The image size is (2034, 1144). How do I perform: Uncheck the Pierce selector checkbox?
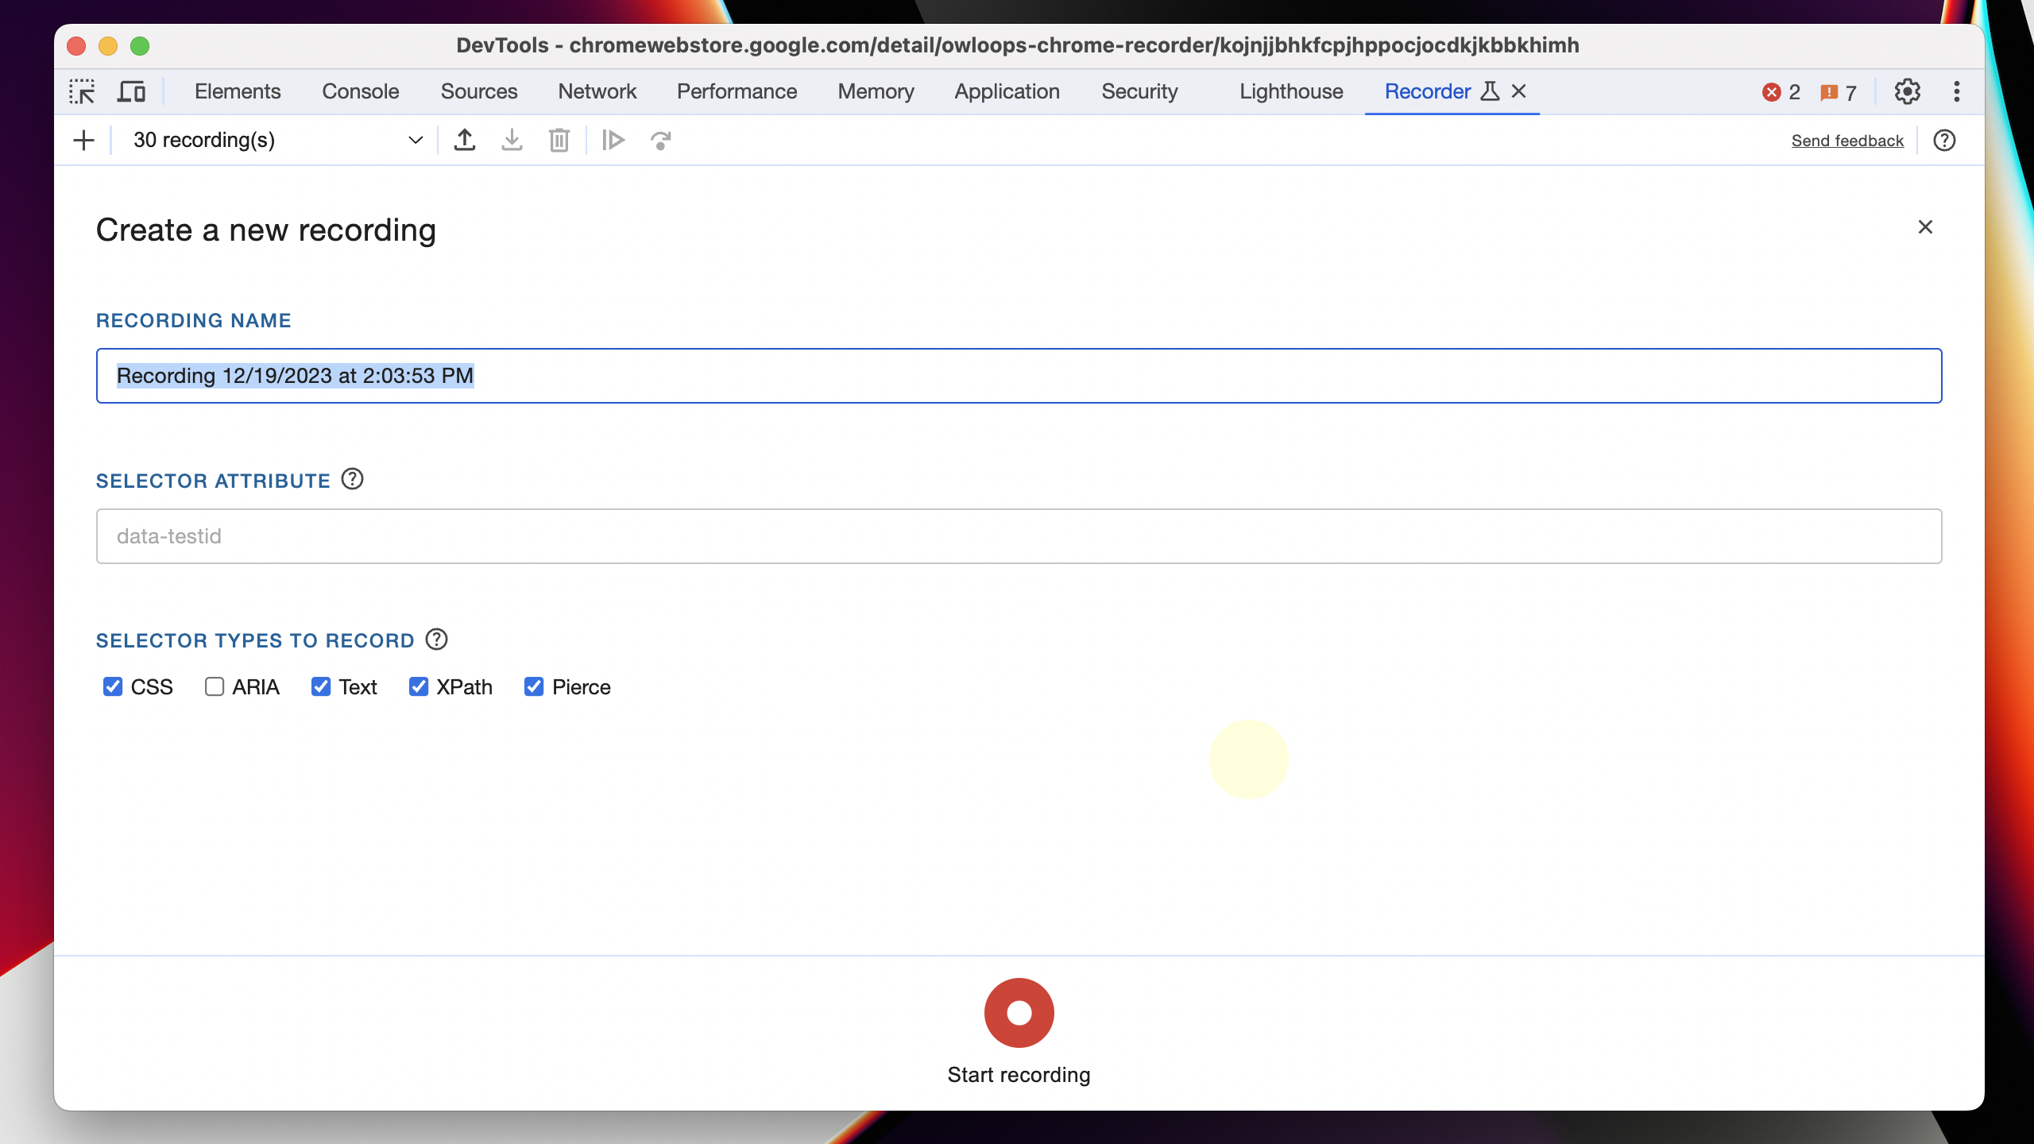click(x=534, y=686)
